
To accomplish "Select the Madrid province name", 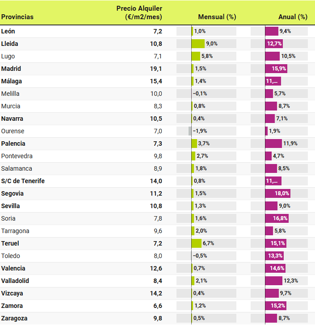I will coord(11,69).
